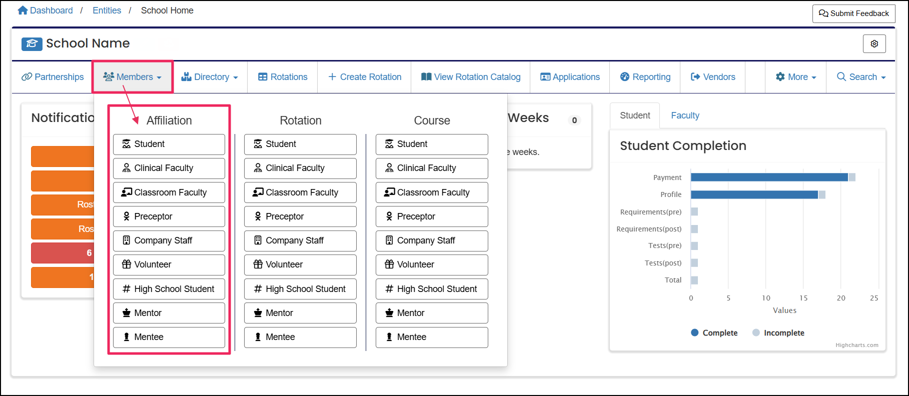
Task: Select Preceptor under Affiliation
Action: (169, 216)
